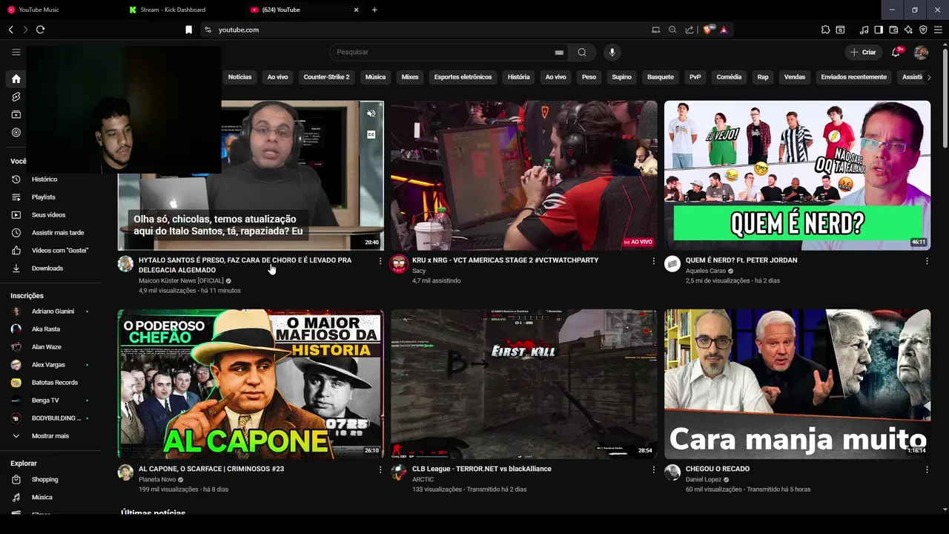Open the YouTube hamburger guide menu

16,52
